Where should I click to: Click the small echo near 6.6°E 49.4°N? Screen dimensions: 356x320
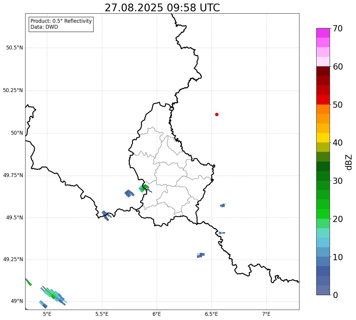tap(222, 233)
